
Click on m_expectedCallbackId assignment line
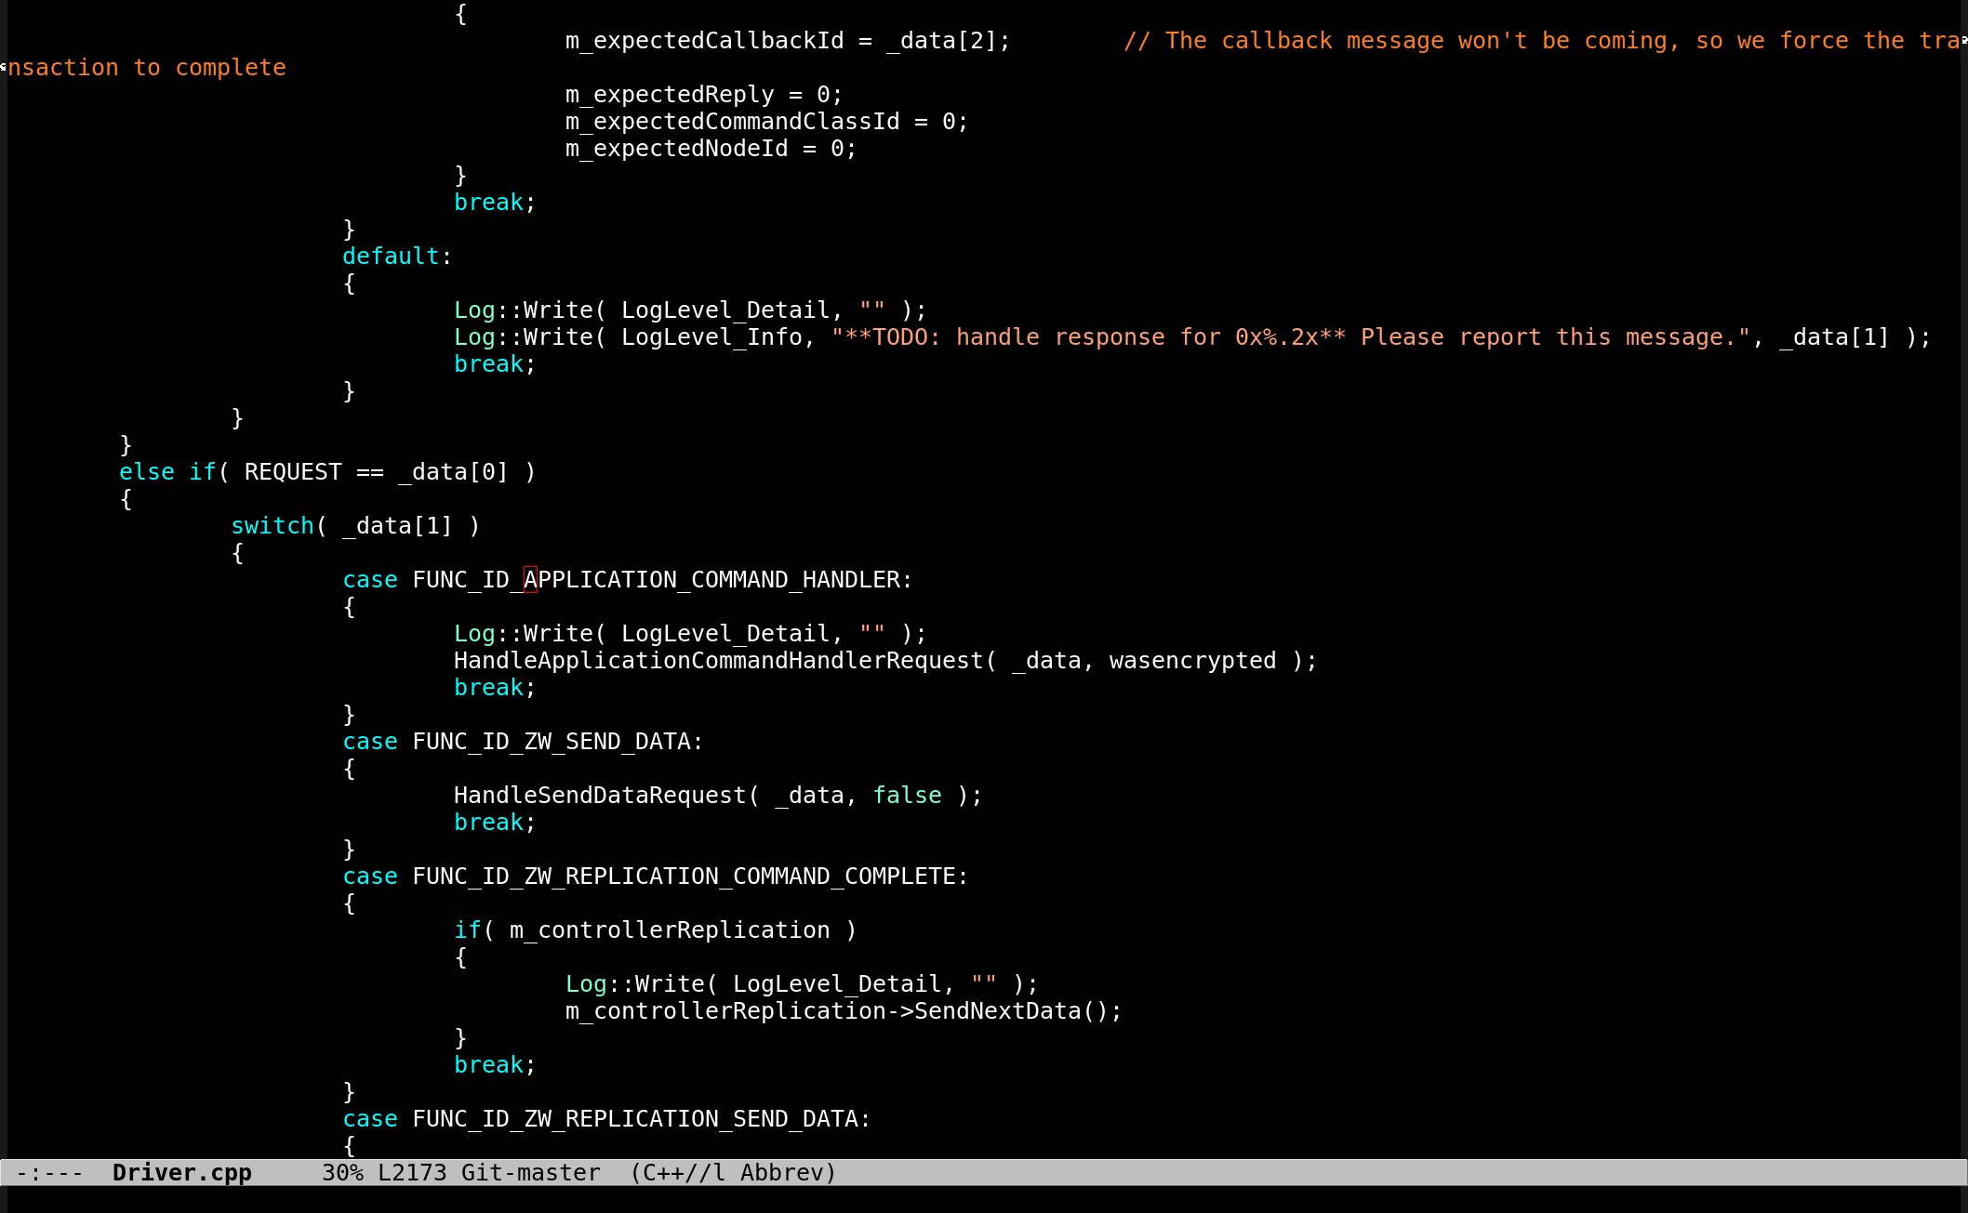point(788,41)
